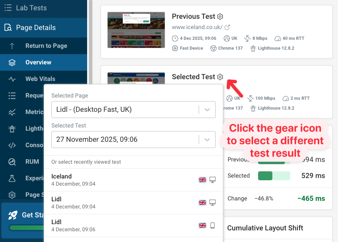This screenshot has height=242, width=338.
Task: Select Page Details in sidebar
Action: pos(44,28)
